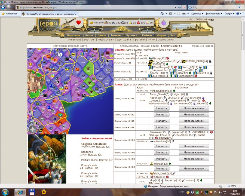Click the archers artwork thumbnail
245x196 pixels.
(47, 159)
